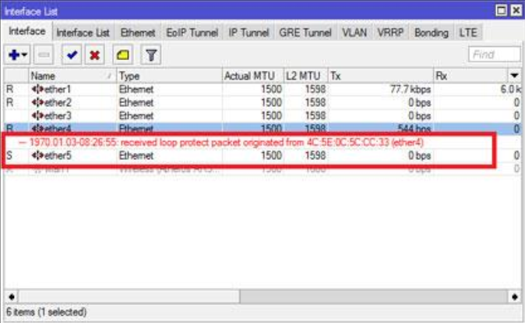The width and height of the screenshot is (525, 323).
Task: Click the Remove minus icon in toolbar
Action: pos(45,55)
